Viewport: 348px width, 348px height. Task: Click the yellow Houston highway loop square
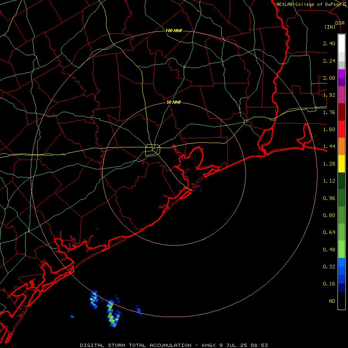[153, 150]
